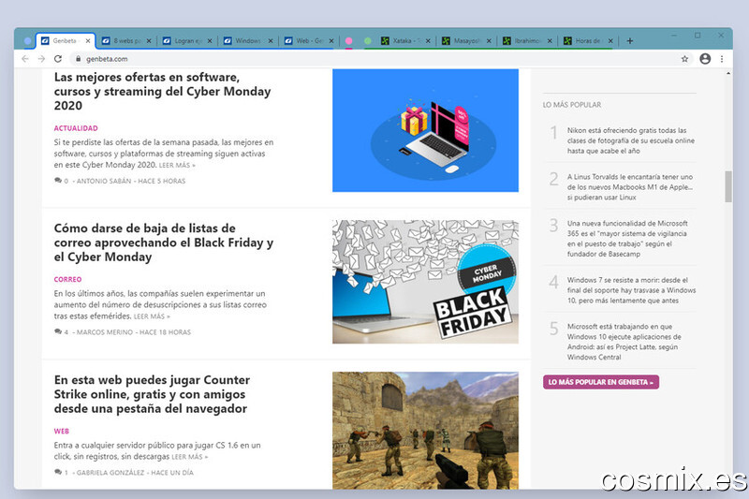Open author Marcos Merino's link

coord(105,332)
